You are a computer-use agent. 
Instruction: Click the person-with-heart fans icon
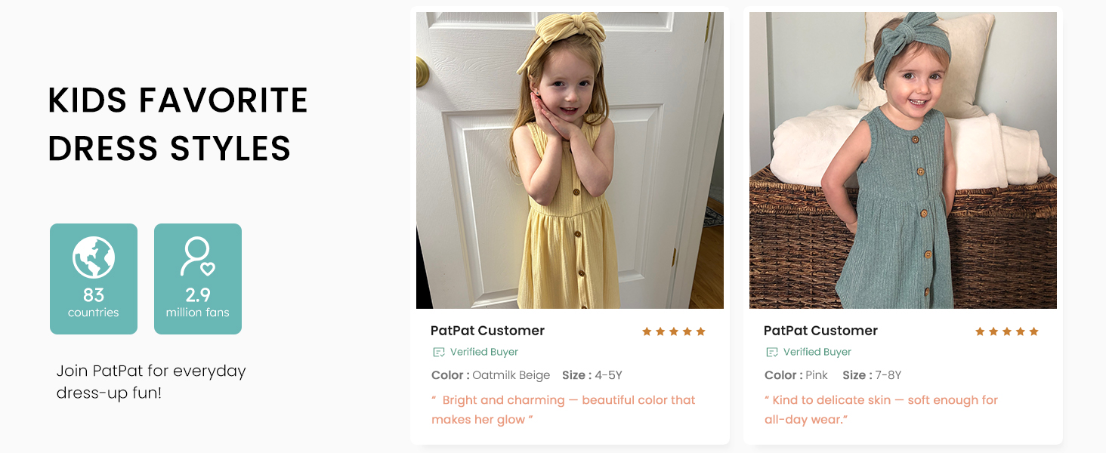click(x=197, y=257)
